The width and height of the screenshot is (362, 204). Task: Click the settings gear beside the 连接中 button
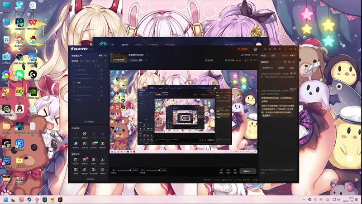(235, 170)
